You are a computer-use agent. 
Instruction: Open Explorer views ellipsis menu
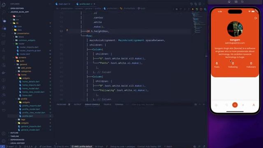pyautogui.click(x=50, y=4)
